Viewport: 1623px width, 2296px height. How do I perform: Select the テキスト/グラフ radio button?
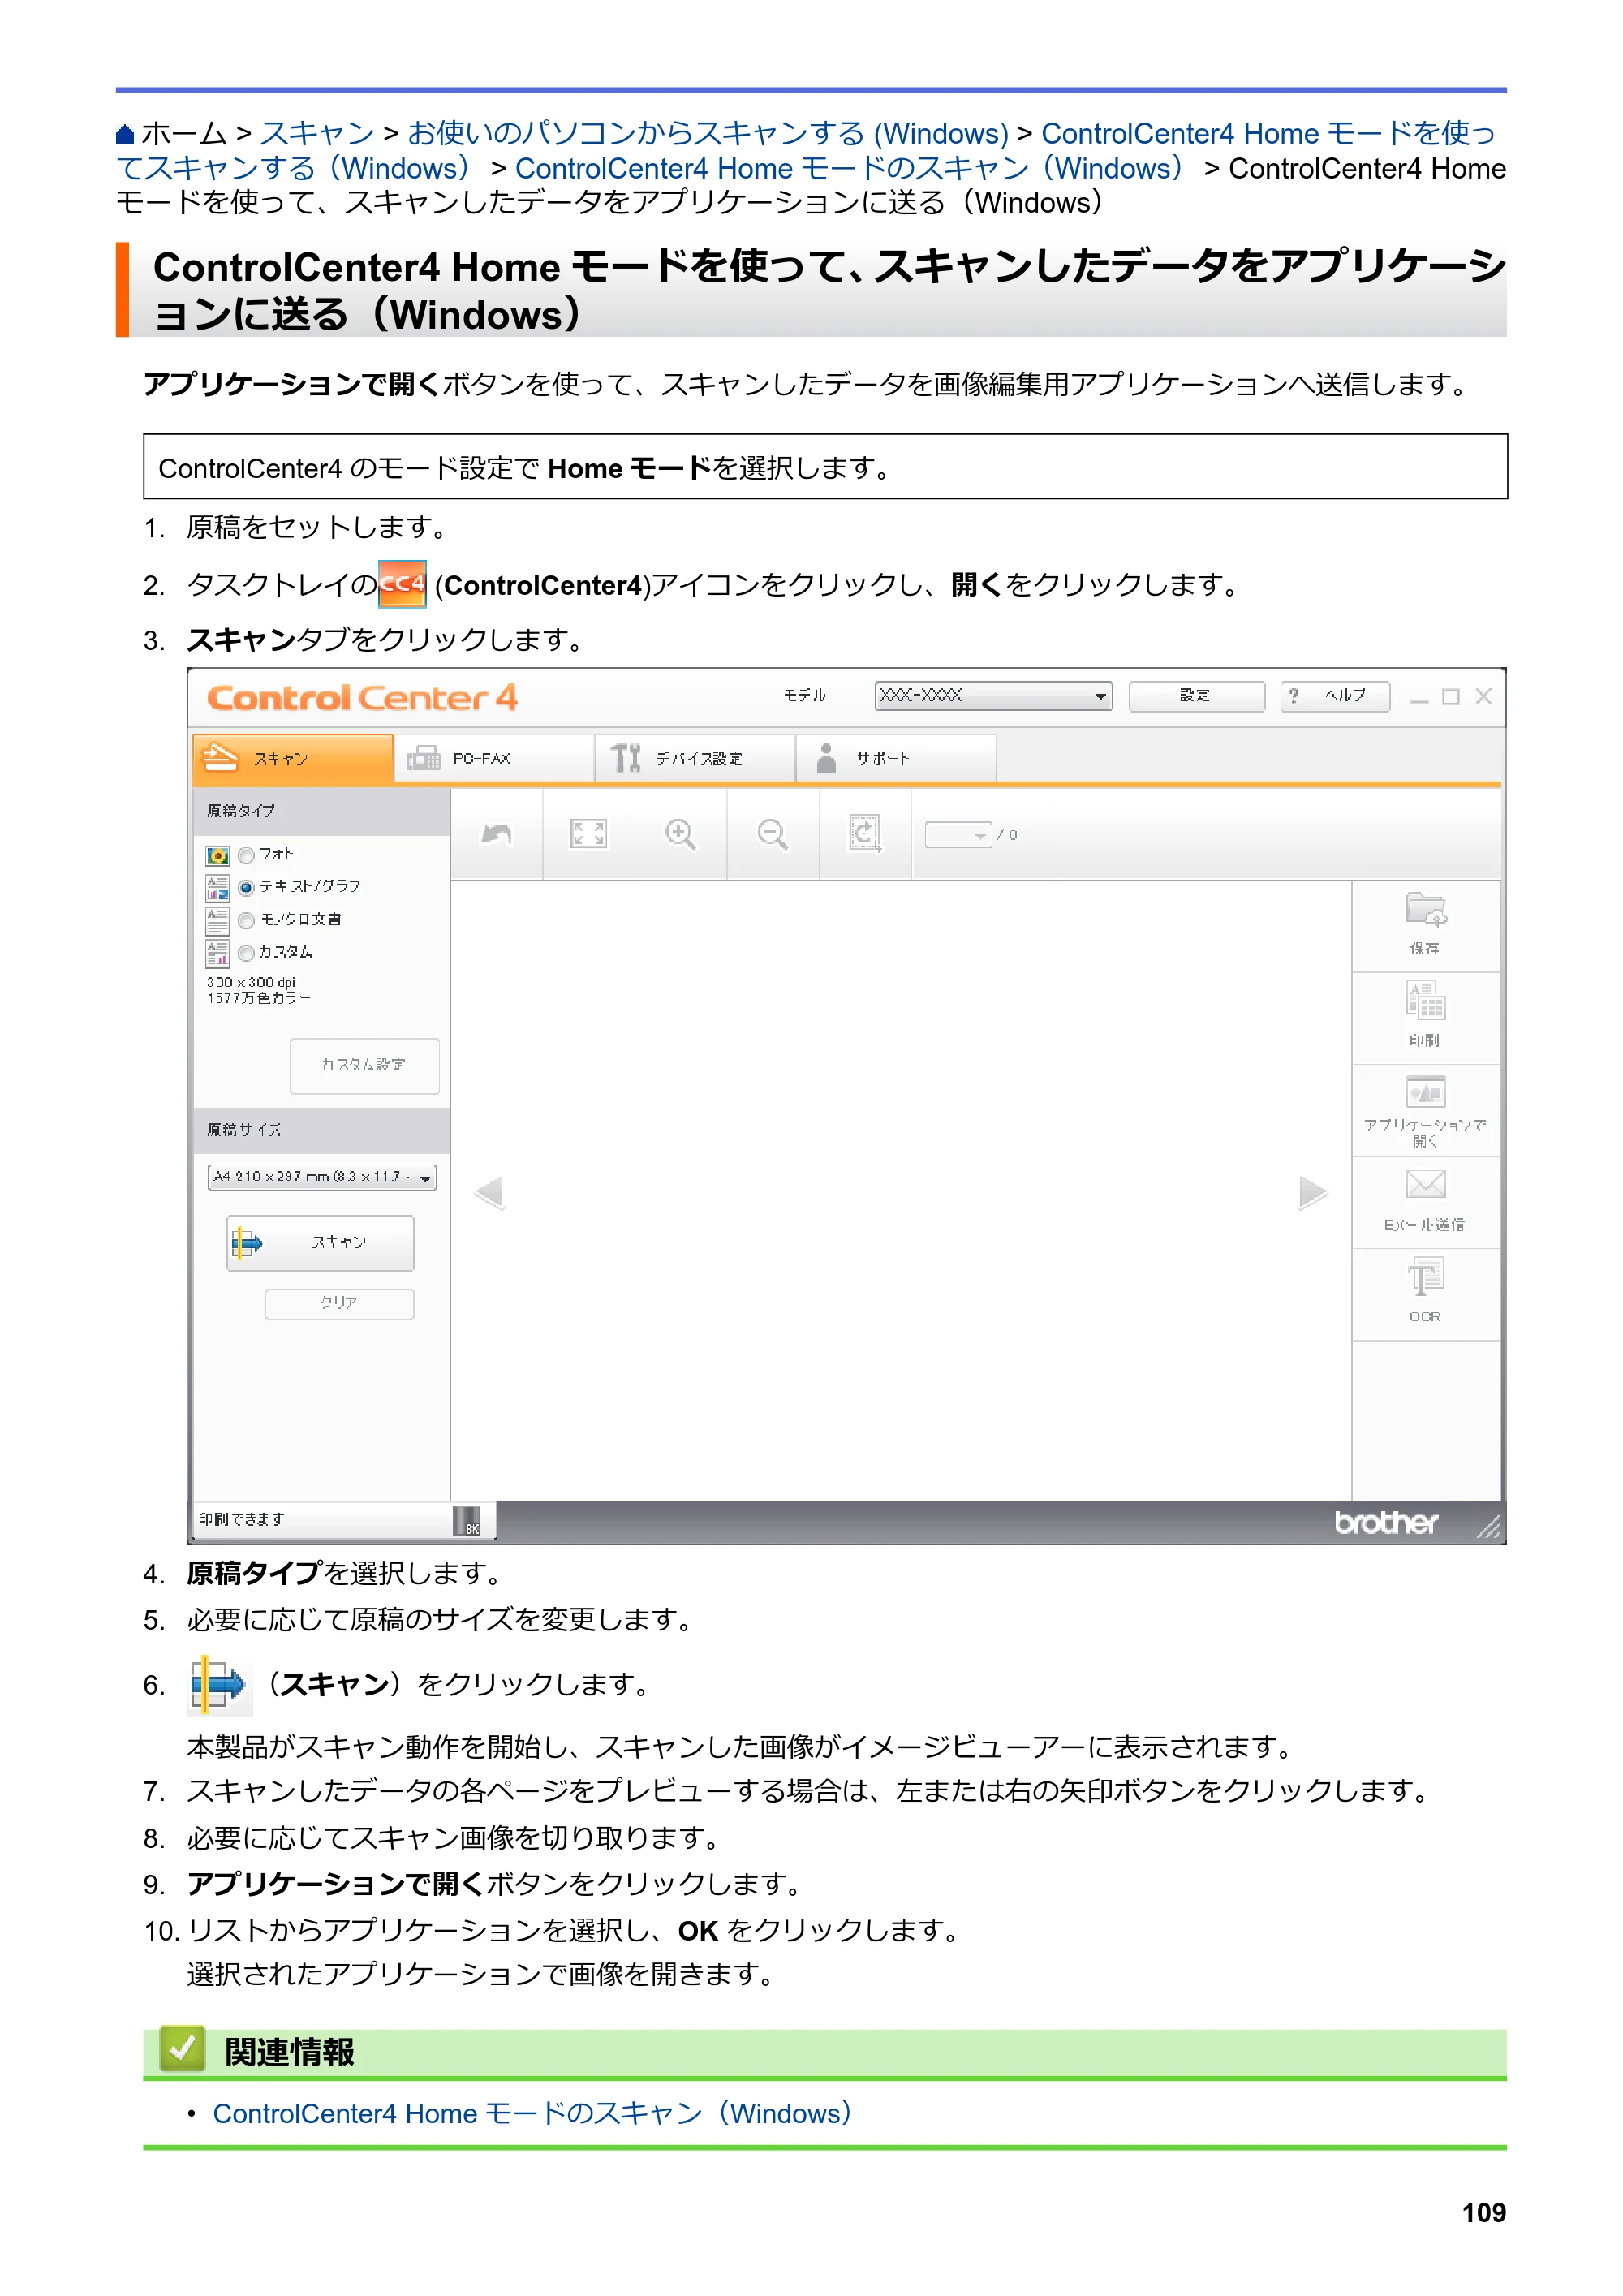[x=246, y=887]
